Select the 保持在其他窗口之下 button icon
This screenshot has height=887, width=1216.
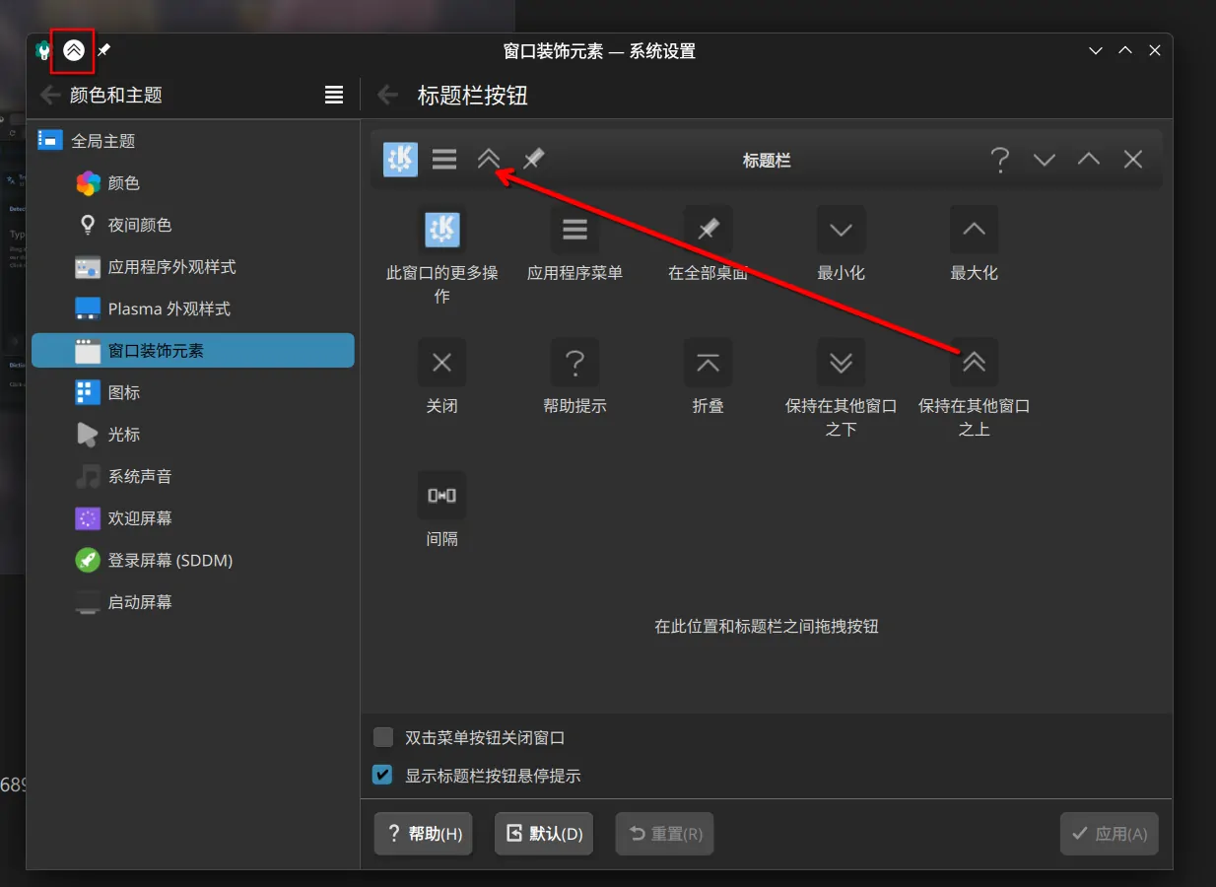[x=841, y=363]
